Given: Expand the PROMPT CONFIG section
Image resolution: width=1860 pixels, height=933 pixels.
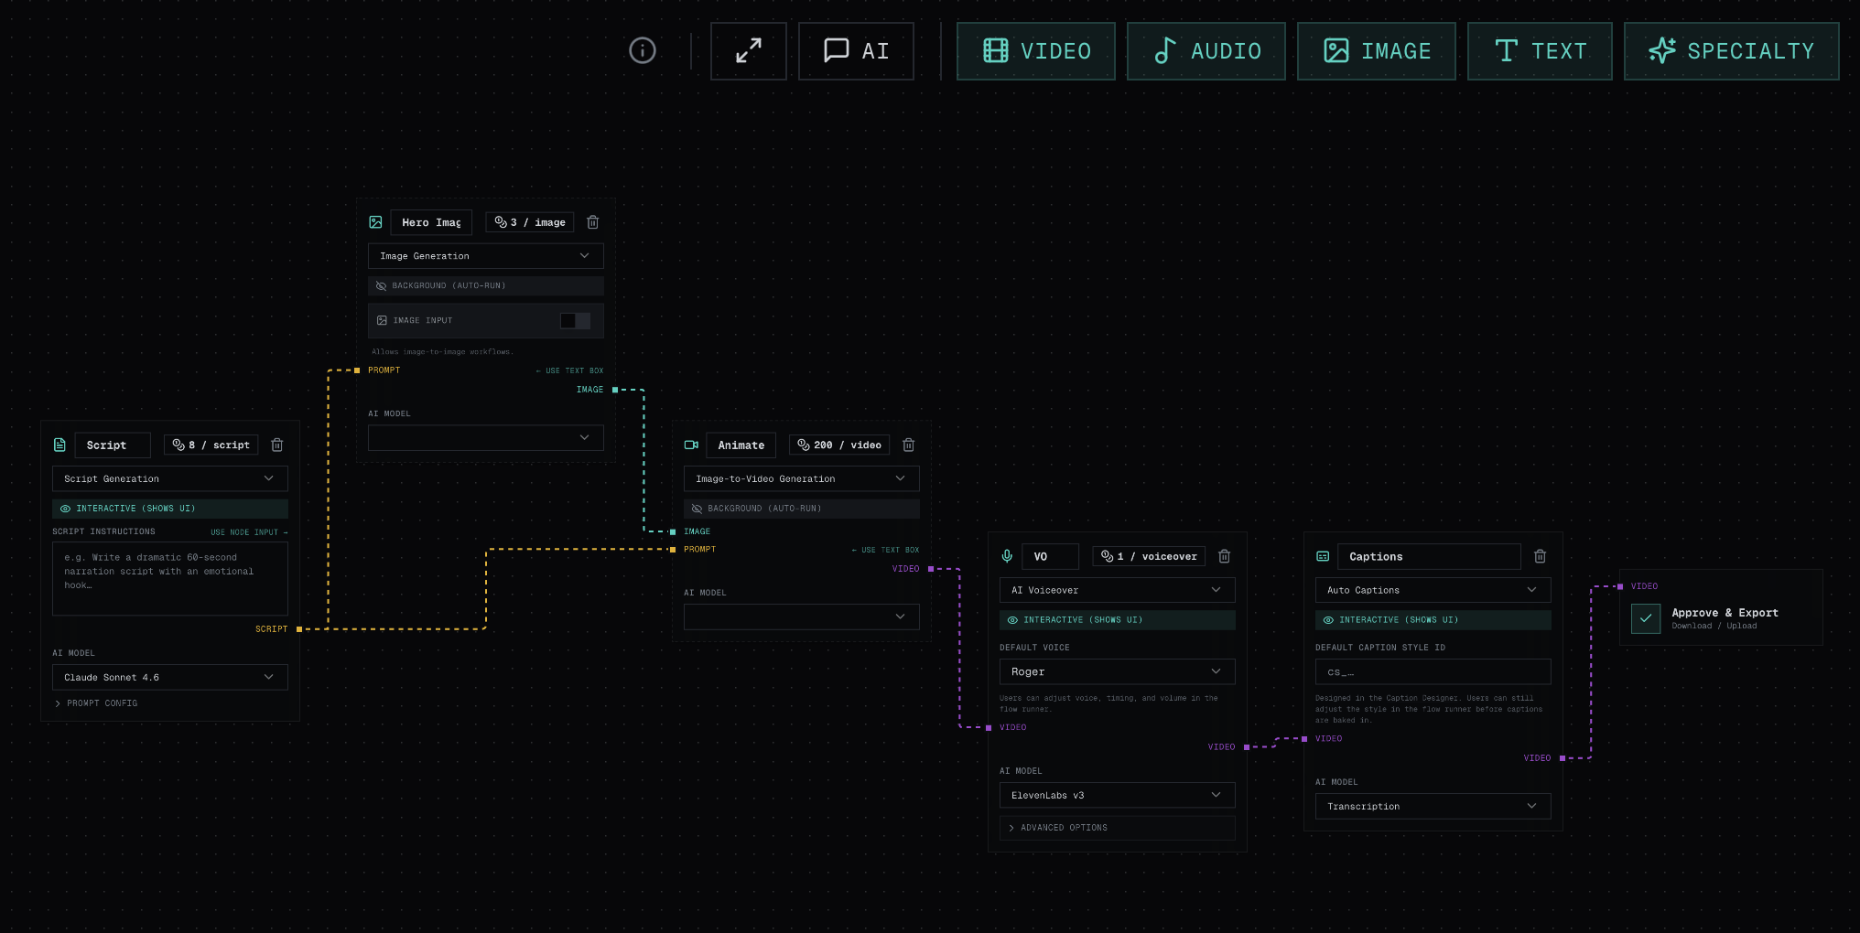Looking at the screenshot, I should click(96, 703).
